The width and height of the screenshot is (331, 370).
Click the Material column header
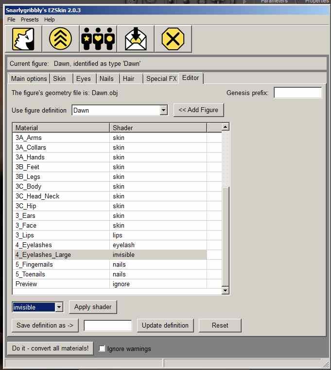click(x=61, y=128)
